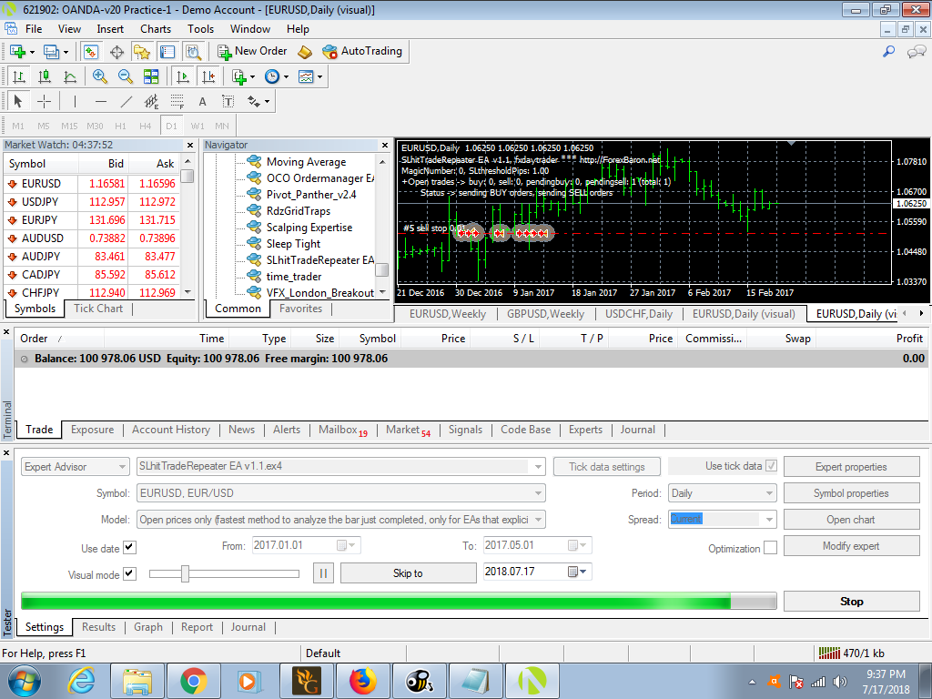Image resolution: width=932 pixels, height=699 pixels.
Task: Toggle AutoTrading on or off
Action: click(x=362, y=52)
